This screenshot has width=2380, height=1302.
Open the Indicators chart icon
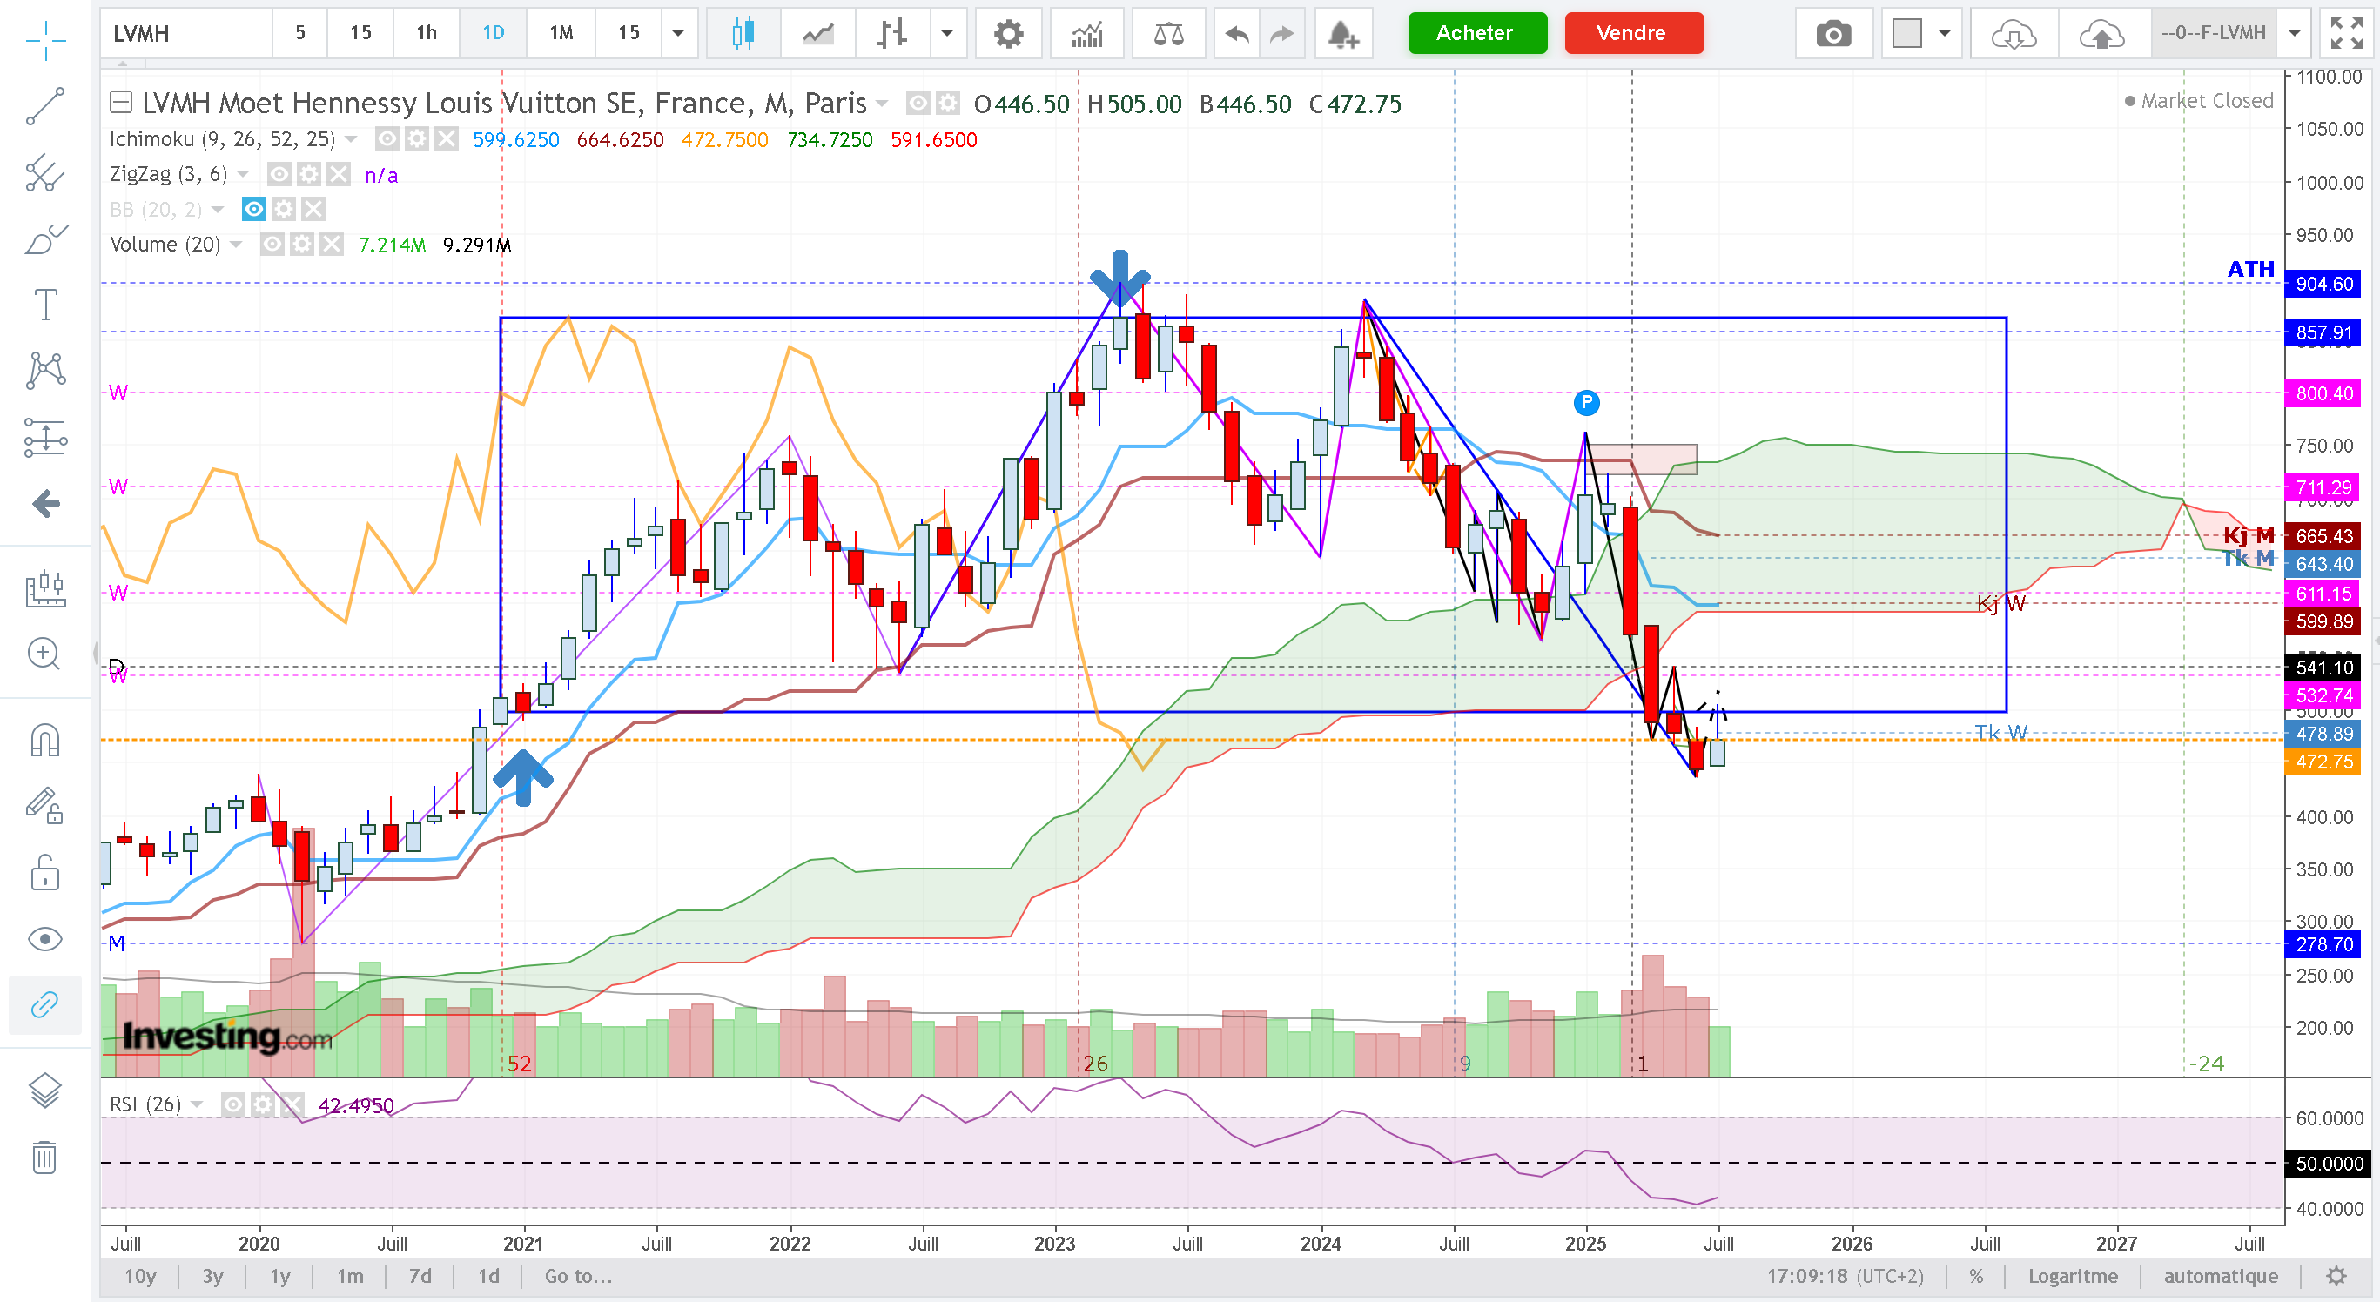1087,34
